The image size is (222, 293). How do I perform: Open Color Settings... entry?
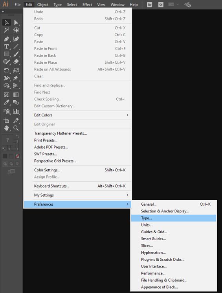(78, 170)
